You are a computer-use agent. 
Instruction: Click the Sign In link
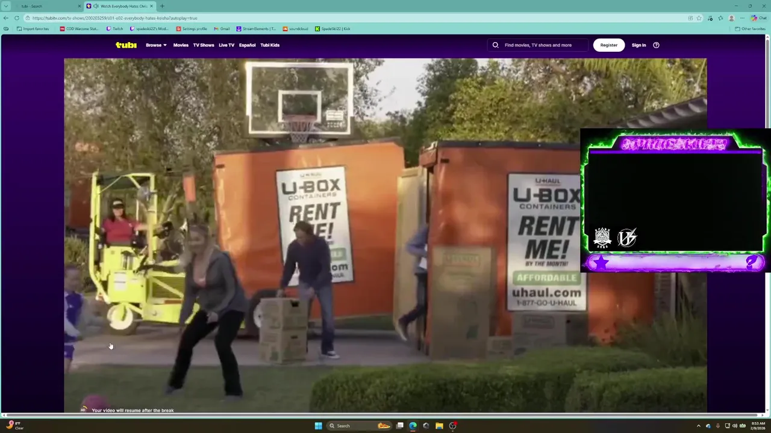point(638,45)
